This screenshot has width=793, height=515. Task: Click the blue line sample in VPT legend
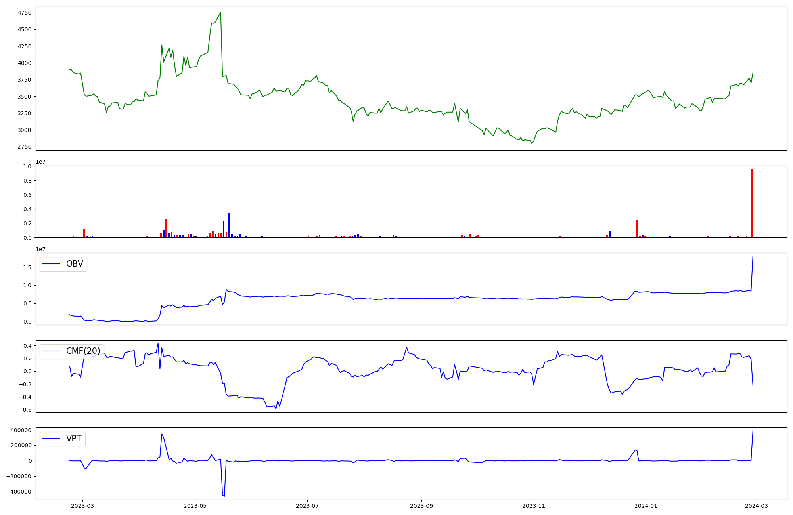tap(51, 439)
